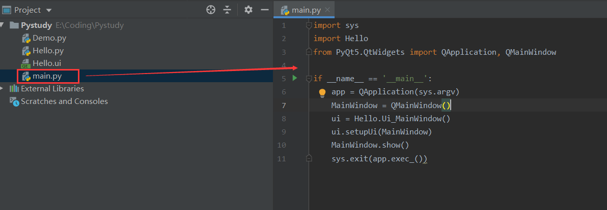Screen dimensions: 607x210
Task: Open the Project view dropdown
Action: point(49,10)
